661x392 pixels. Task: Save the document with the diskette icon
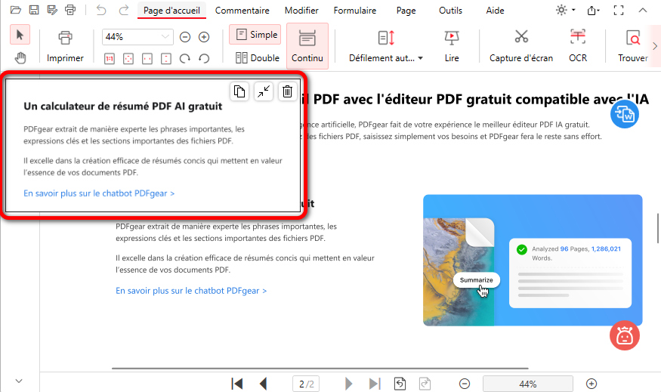point(34,10)
